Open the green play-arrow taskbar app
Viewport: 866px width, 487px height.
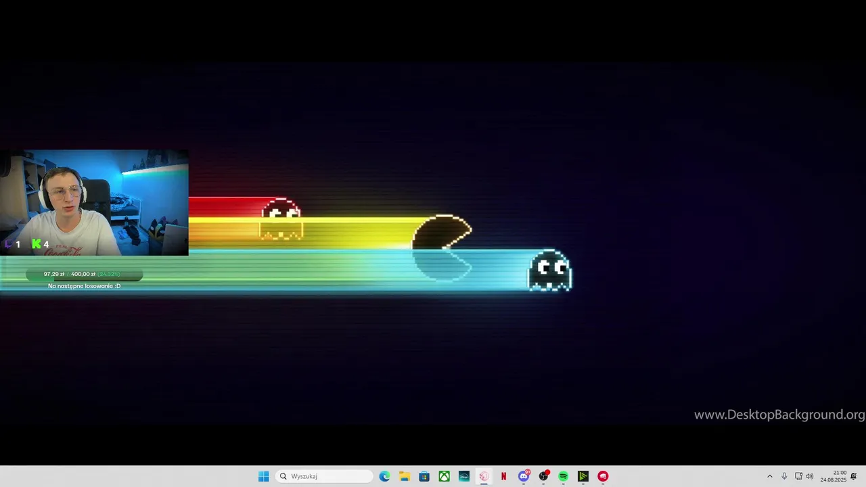(x=583, y=476)
